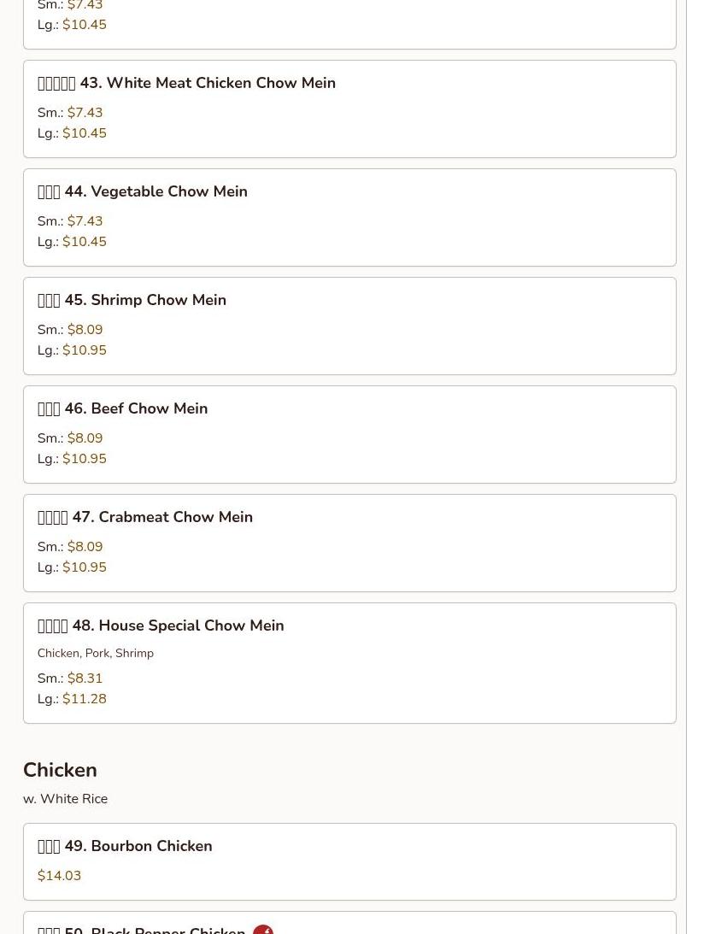Click small price $8.31 for House Special

pyautogui.click(x=85, y=678)
